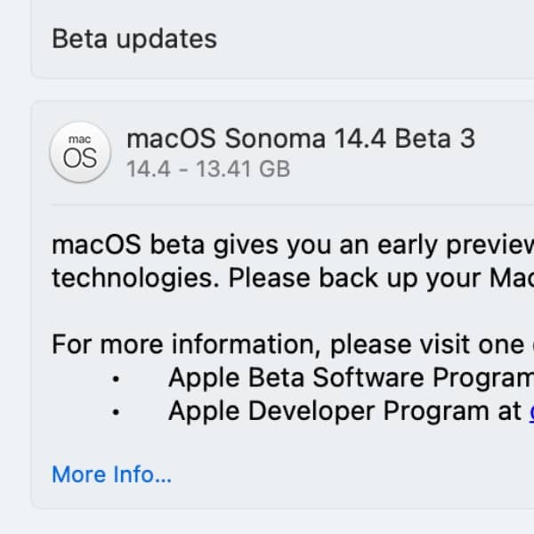Click the Apple Developer Program entry
This screenshot has height=534, width=534.
pos(344,410)
